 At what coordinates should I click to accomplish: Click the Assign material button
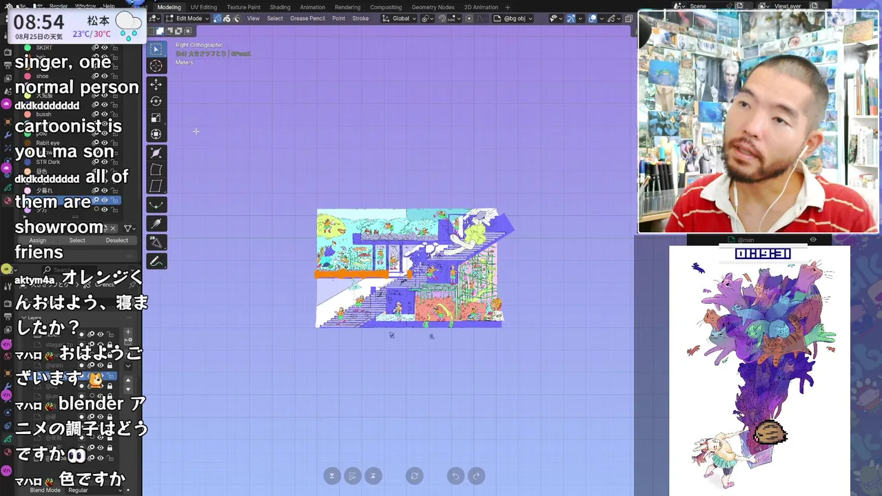(37, 240)
